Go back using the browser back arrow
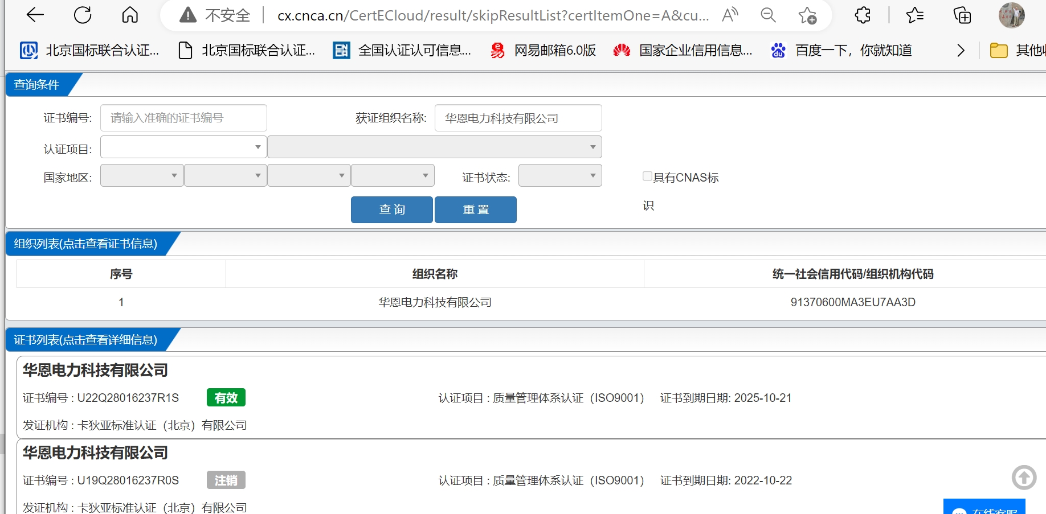 point(35,15)
